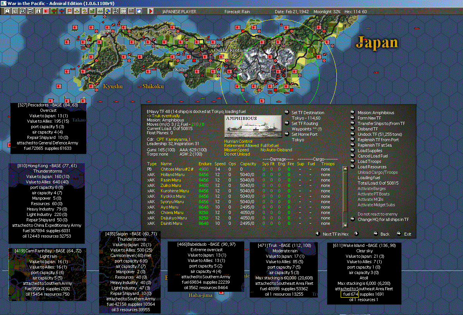Select the red plane on green icon
Screen dimensions: 463x315
coord(54,11)
